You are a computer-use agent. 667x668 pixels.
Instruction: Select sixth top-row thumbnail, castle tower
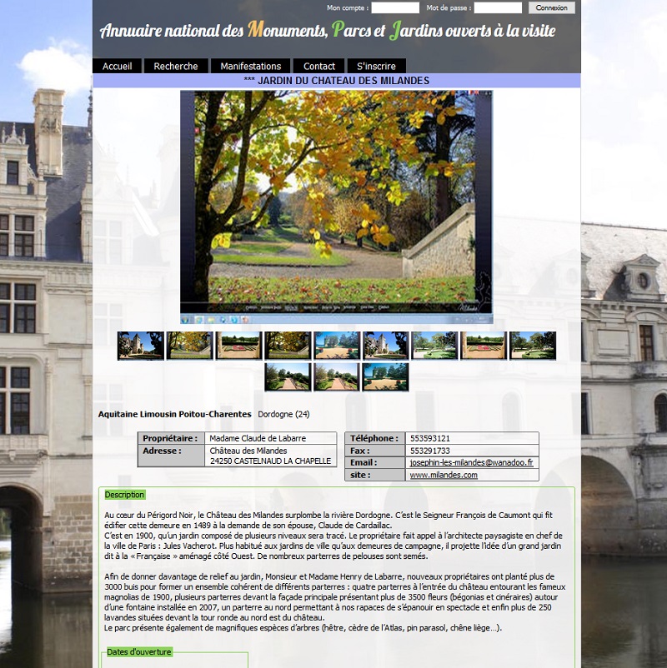coord(385,346)
